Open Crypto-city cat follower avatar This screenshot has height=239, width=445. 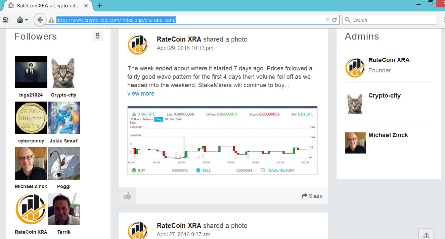point(63,72)
